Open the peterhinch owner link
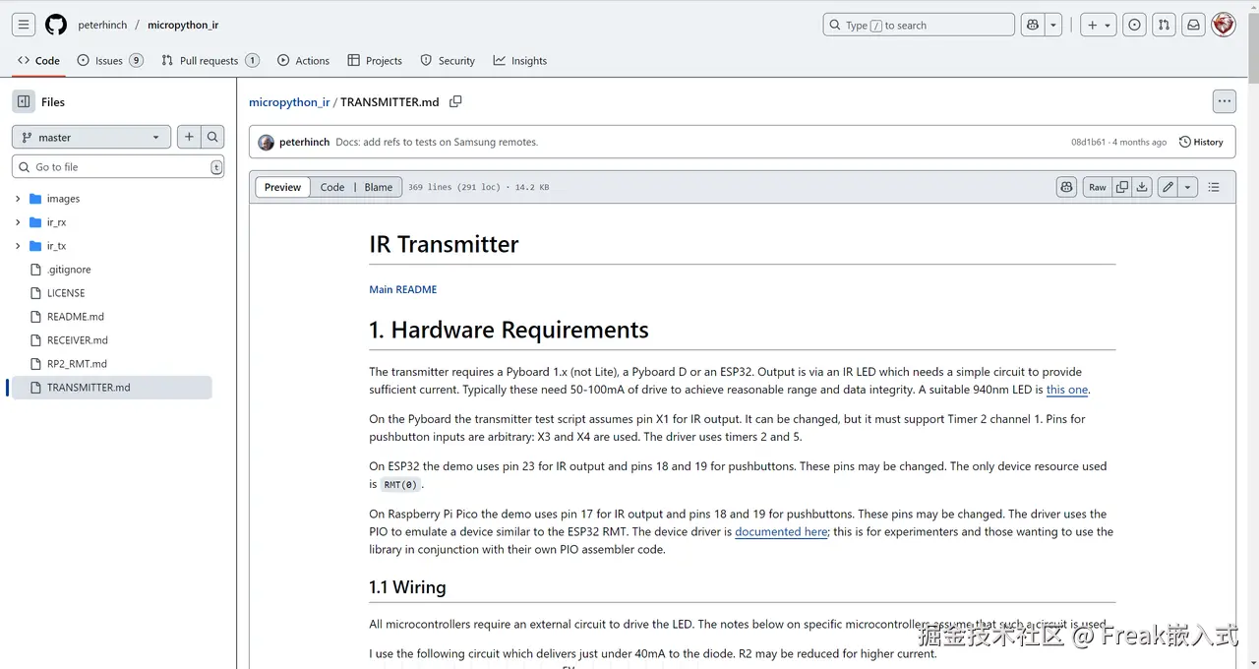 click(103, 25)
